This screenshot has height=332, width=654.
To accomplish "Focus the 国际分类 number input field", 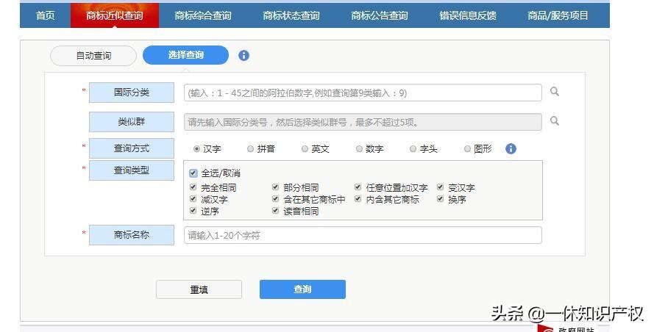I will coord(363,93).
